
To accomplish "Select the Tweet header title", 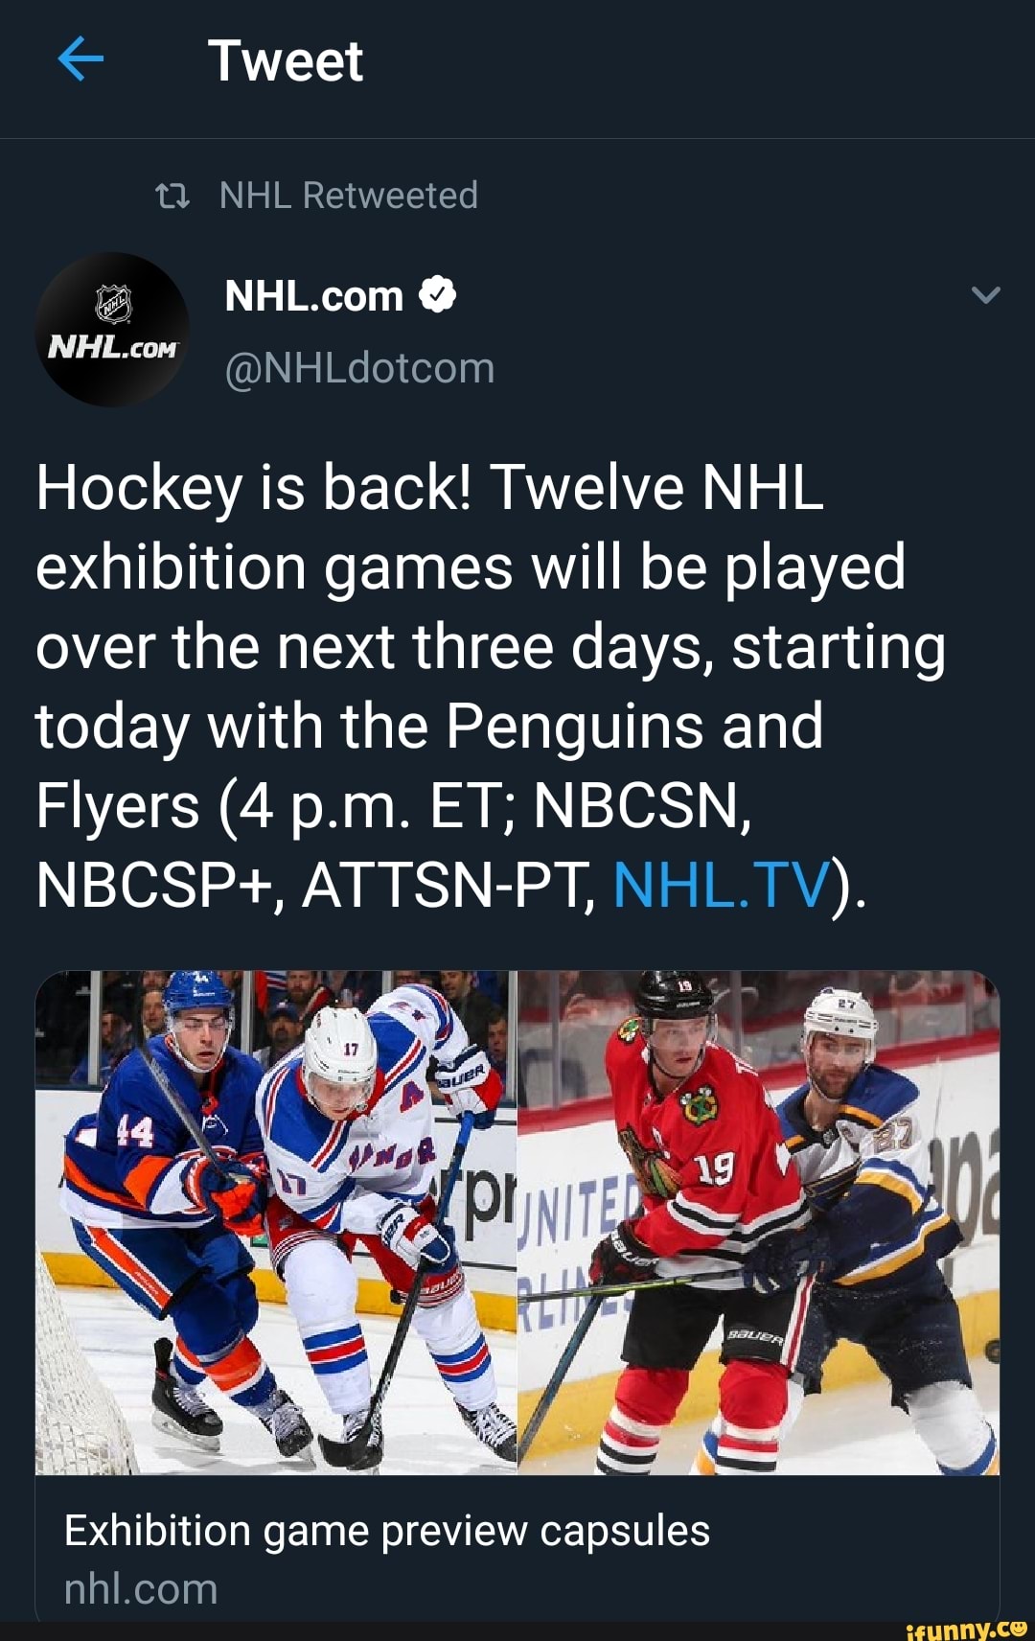I will pyautogui.click(x=286, y=61).
